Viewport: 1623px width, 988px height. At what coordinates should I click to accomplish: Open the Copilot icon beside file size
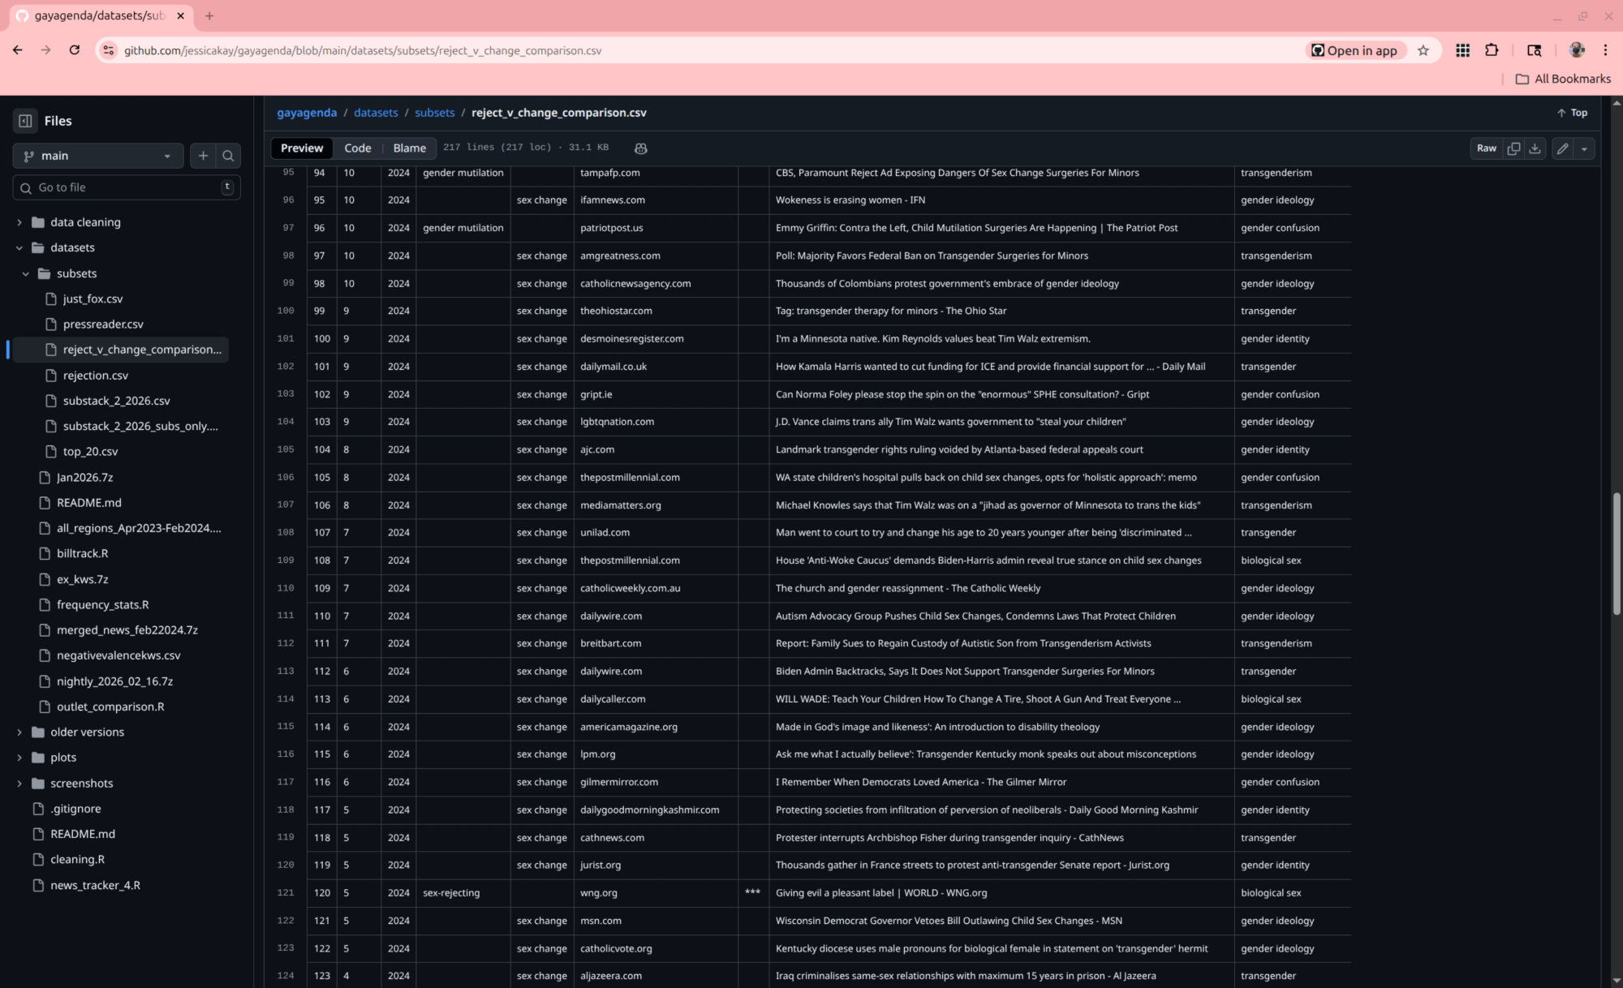[640, 148]
